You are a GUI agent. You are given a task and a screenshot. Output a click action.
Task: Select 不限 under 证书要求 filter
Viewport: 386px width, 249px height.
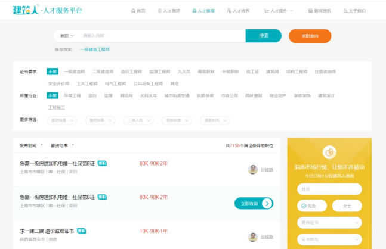(x=53, y=71)
